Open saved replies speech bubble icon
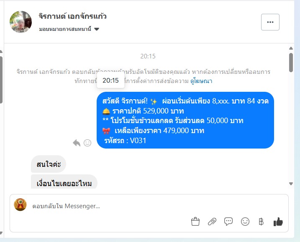The image size is (300, 242). click(228, 222)
